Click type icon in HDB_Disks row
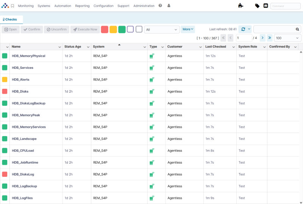This screenshot has height=204, width=303. pos(152,91)
